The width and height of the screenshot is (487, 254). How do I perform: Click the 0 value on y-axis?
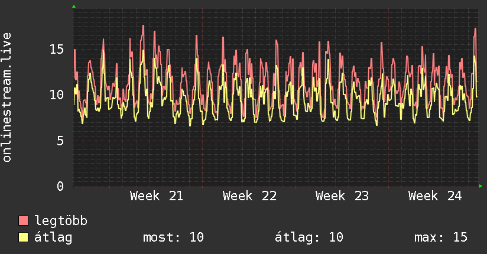pyautogui.click(x=60, y=186)
